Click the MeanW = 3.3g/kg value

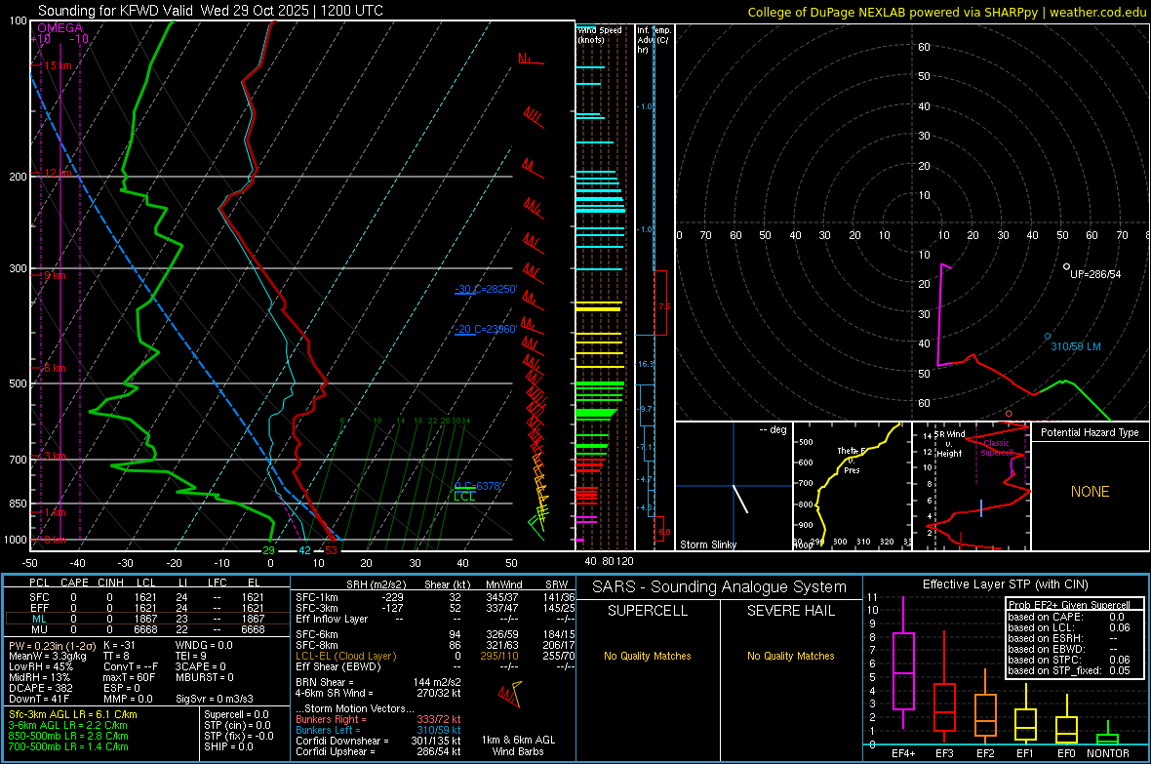point(48,656)
